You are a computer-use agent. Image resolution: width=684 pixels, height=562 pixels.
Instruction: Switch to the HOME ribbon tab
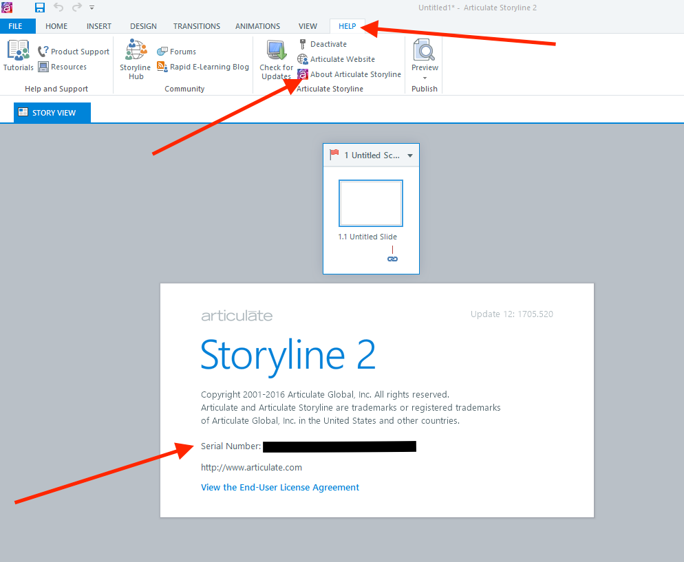click(56, 26)
